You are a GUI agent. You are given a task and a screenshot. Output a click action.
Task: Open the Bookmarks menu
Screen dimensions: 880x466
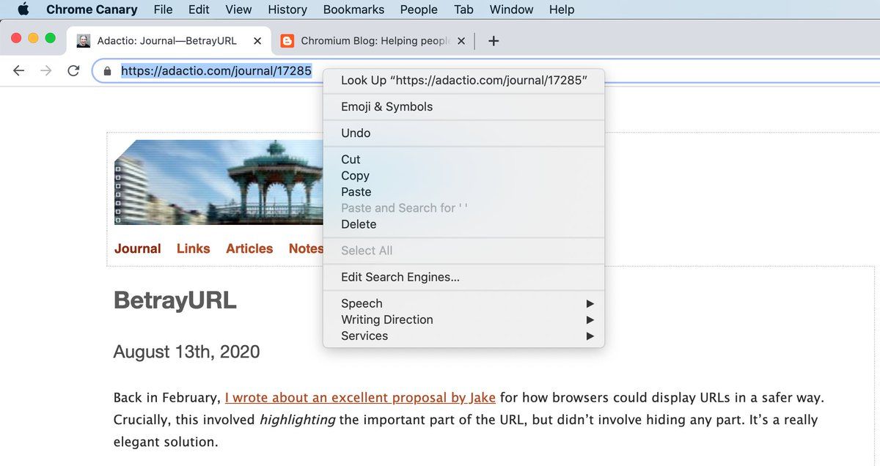[353, 10]
